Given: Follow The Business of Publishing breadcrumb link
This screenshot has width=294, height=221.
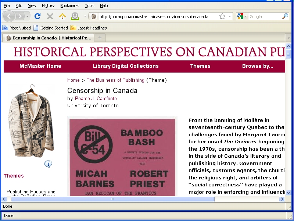Looking at the screenshot, I should 115,80.
